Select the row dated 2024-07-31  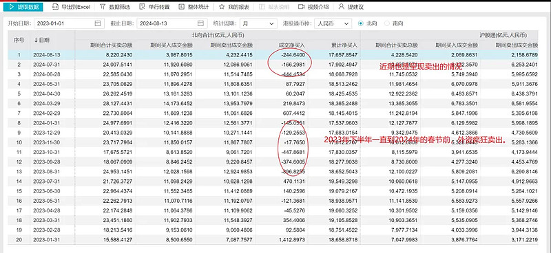click(x=273, y=65)
